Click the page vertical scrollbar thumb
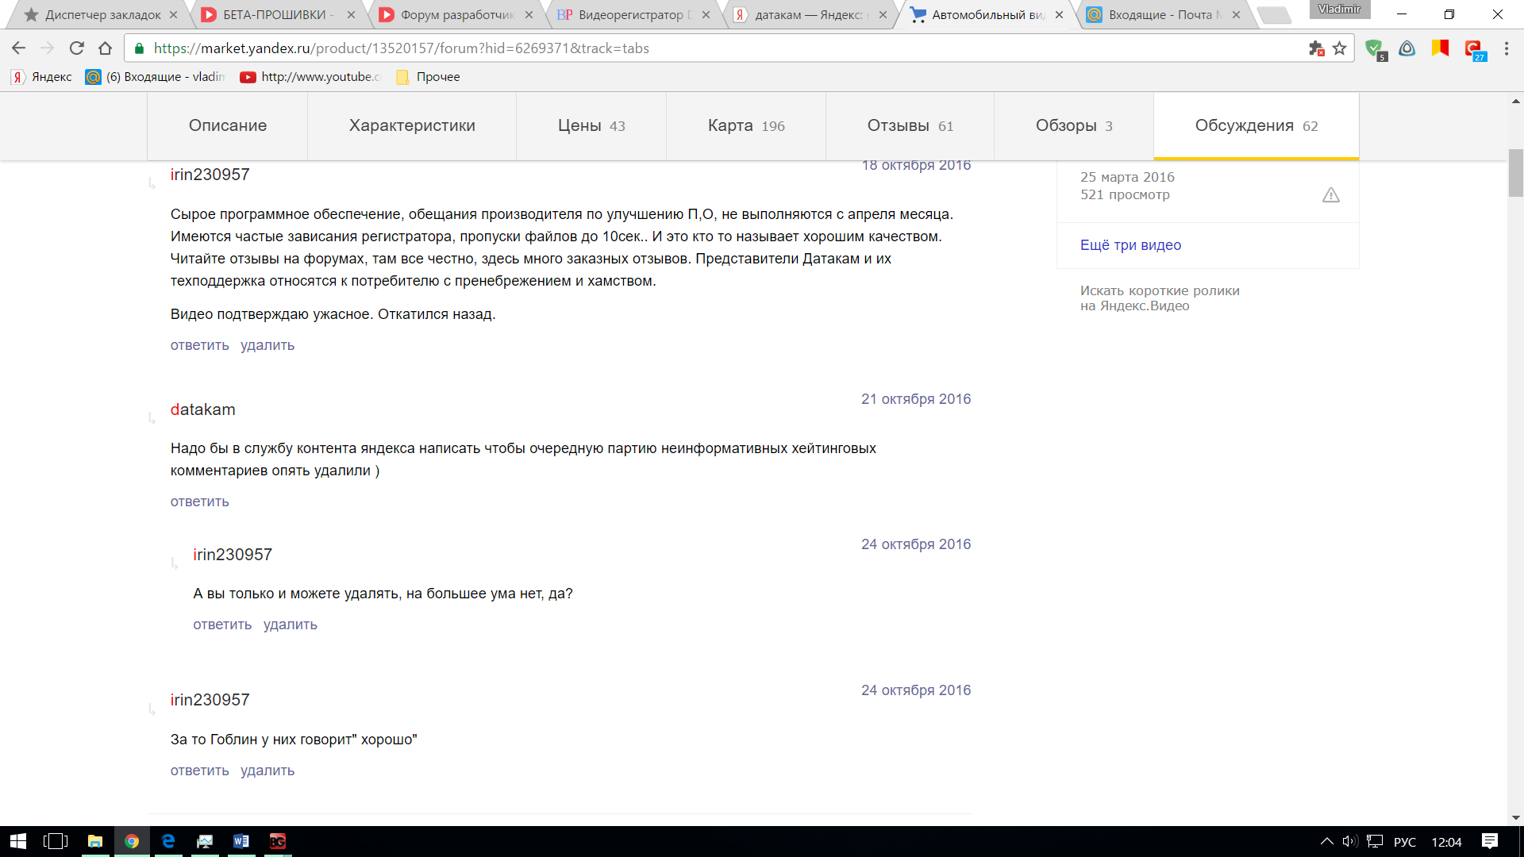Image resolution: width=1524 pixels, height=857 pixels. [x=1516, y=172]
